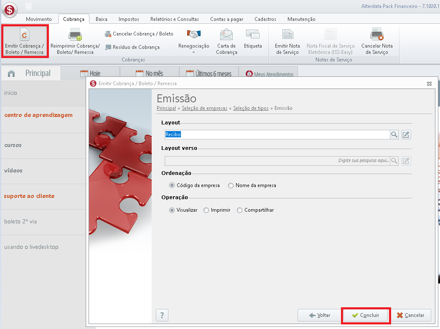Select the Imprimir operation radio button
This screenshot has width=440, height=329.
206,210
